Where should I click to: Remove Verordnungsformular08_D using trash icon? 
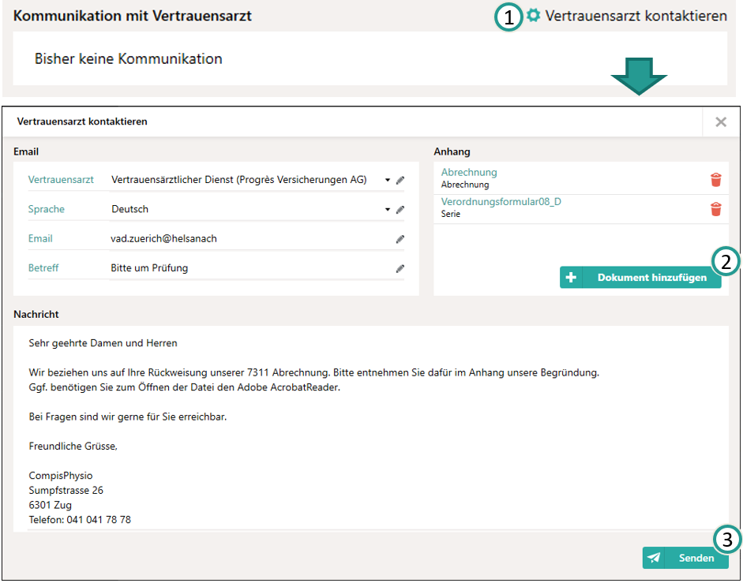(715, 209)
